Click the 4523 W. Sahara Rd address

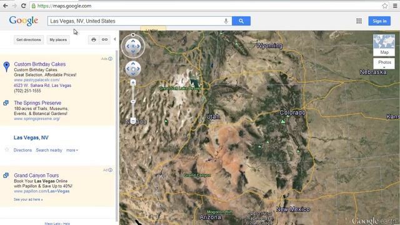point(42,86)
